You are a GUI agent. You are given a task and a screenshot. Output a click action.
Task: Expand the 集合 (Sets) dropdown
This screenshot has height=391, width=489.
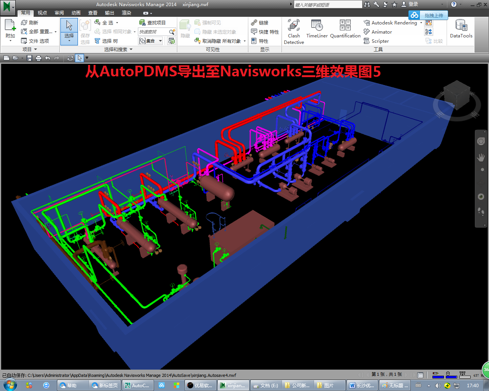point(160,41)
